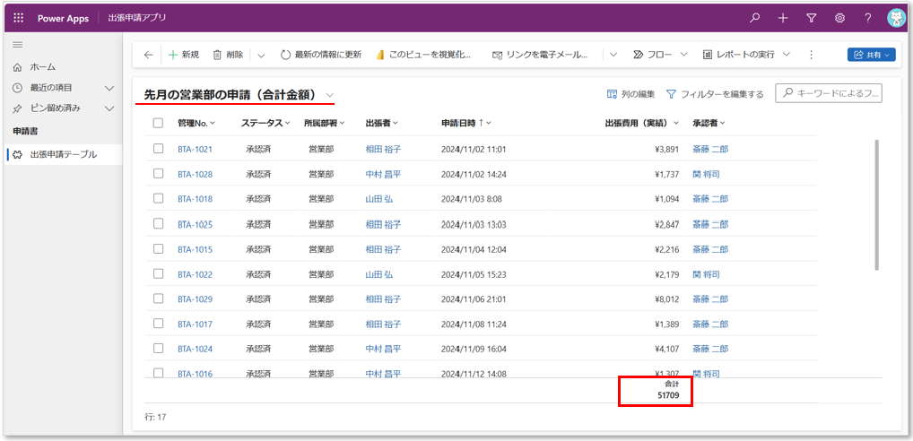Screen dimensions: 913x441
Task: Open the Power Apps app launcher waffle
Action: 19,18
